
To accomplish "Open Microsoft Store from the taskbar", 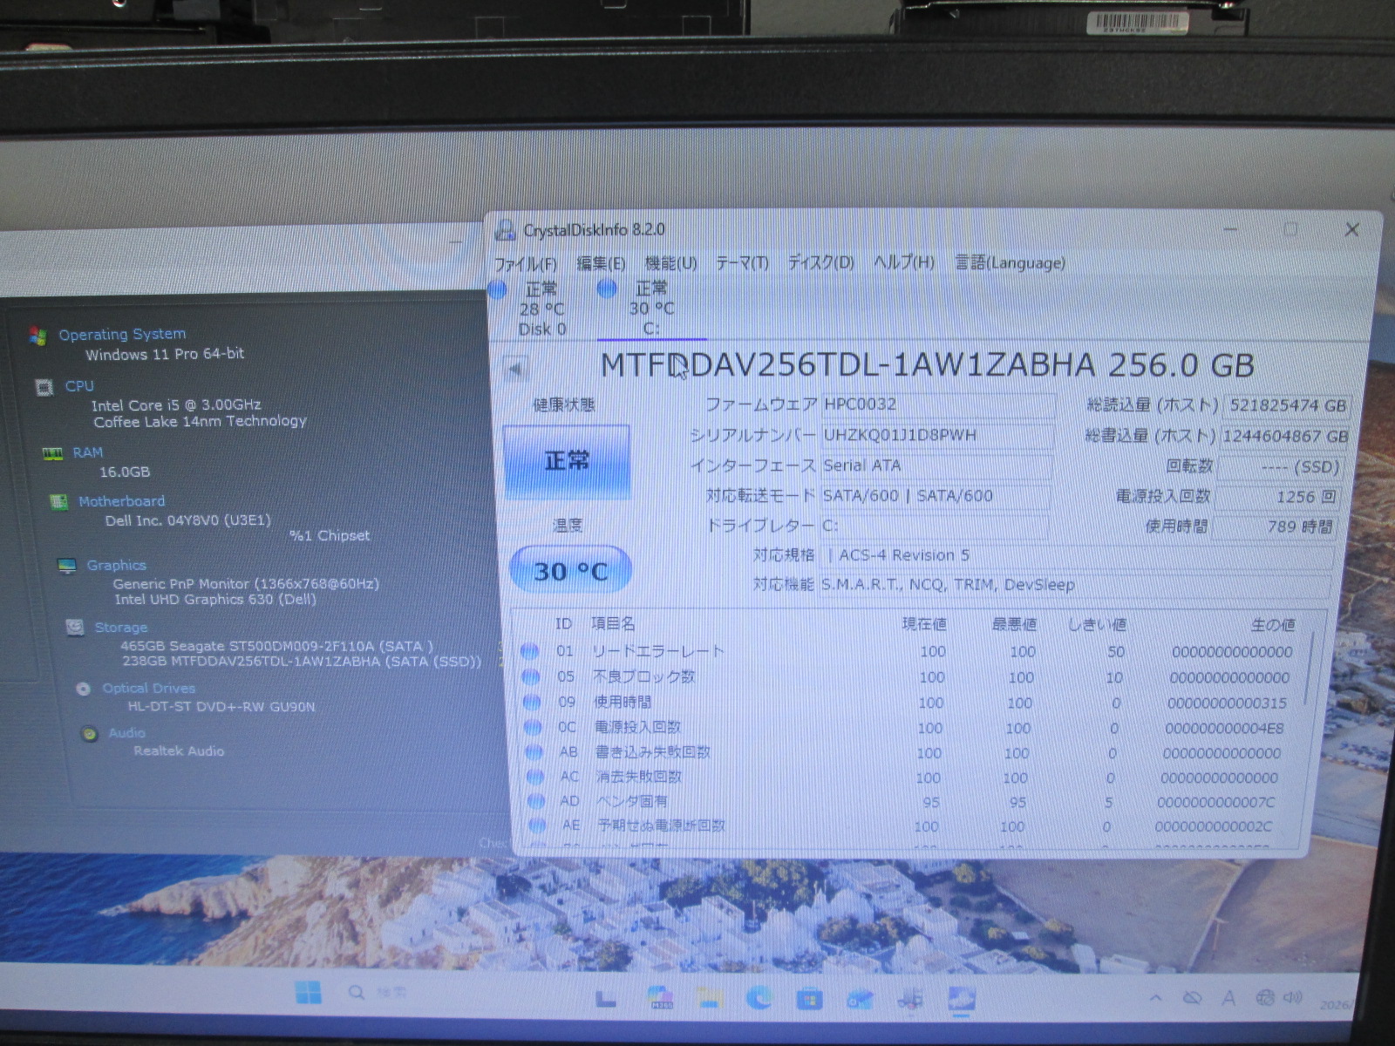I will (808, 998).
